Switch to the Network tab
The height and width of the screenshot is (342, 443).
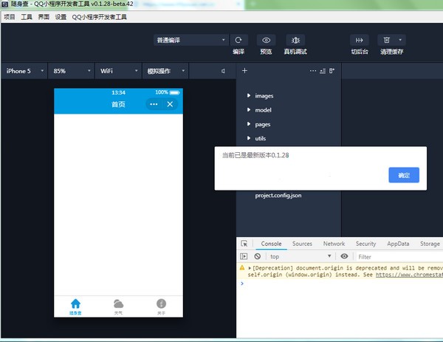(334, 244)
